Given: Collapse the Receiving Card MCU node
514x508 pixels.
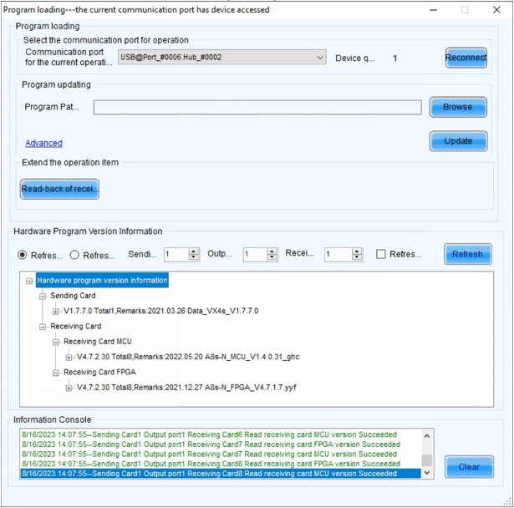Looking at the screenshot, I should pyautogui.click(x=57, y=342).
